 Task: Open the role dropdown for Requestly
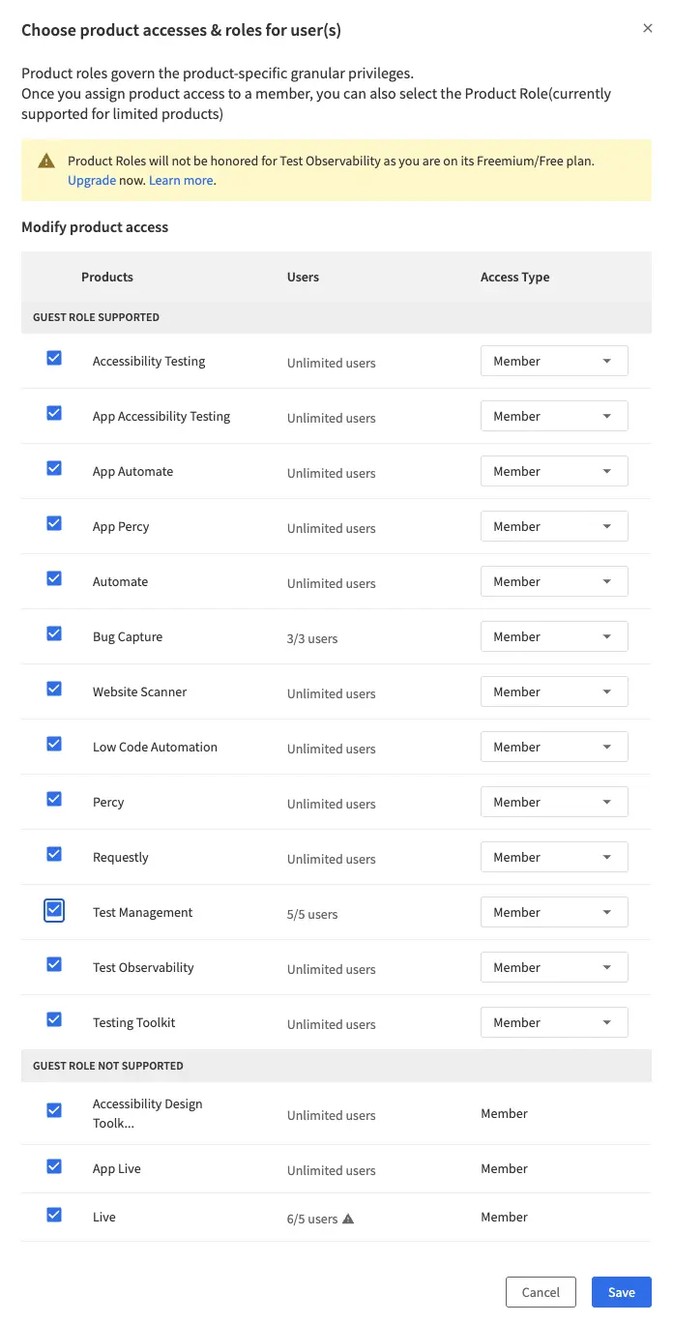[x=554, y=857]
